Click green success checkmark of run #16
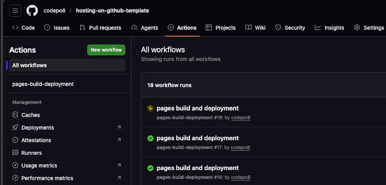386x185 pixels. pyautogui.click(x=150, y=168)
